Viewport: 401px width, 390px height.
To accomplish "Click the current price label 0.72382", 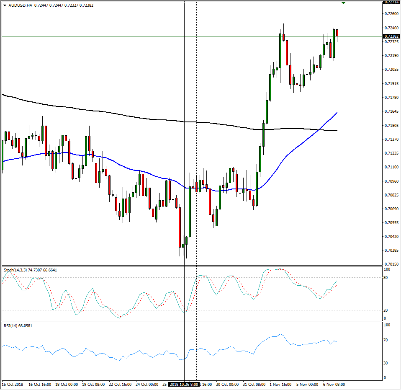I will click(x=391, y=36).
